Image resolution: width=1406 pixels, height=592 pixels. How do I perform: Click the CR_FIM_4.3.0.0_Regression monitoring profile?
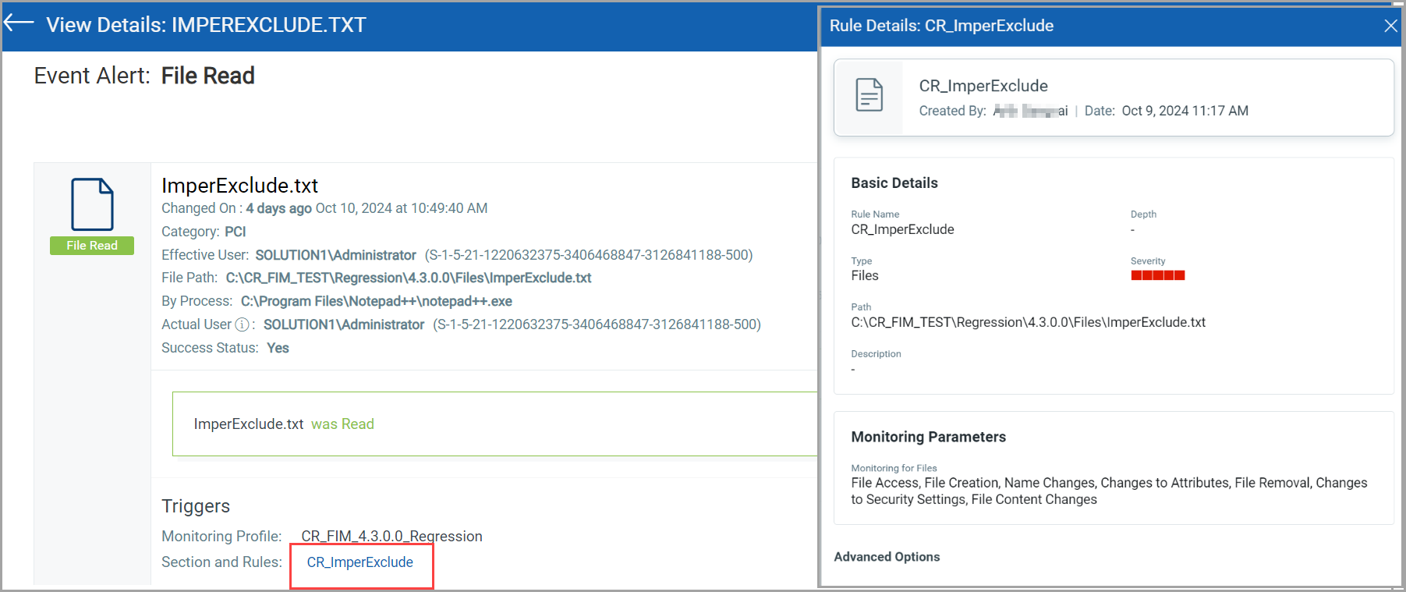point(392,537)
